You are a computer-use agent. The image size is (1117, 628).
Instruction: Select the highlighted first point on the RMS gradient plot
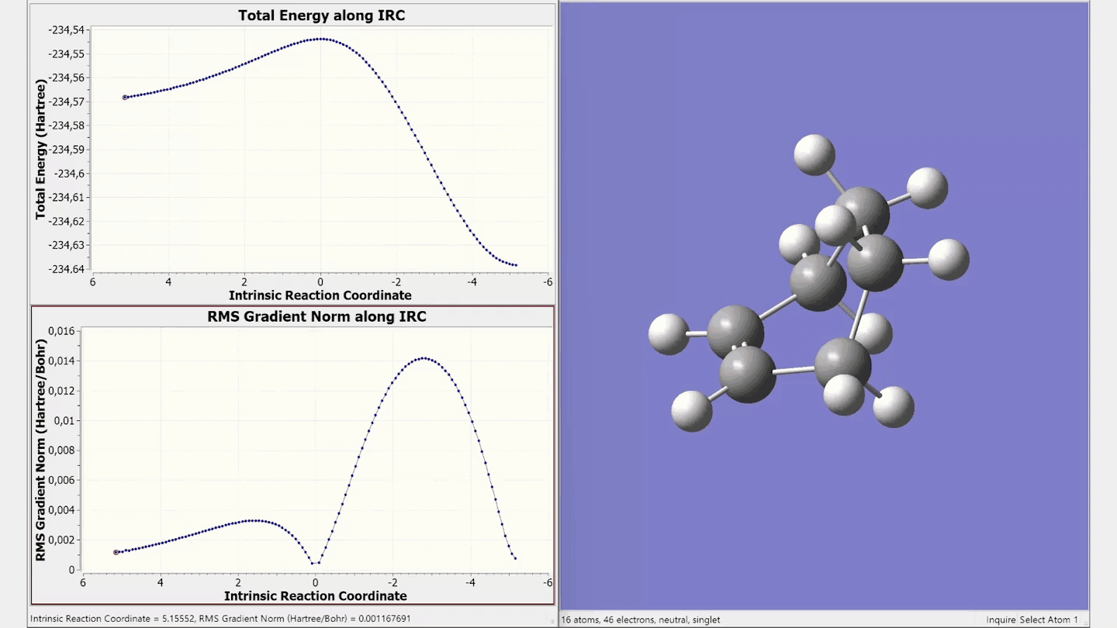tap(116, 552)
